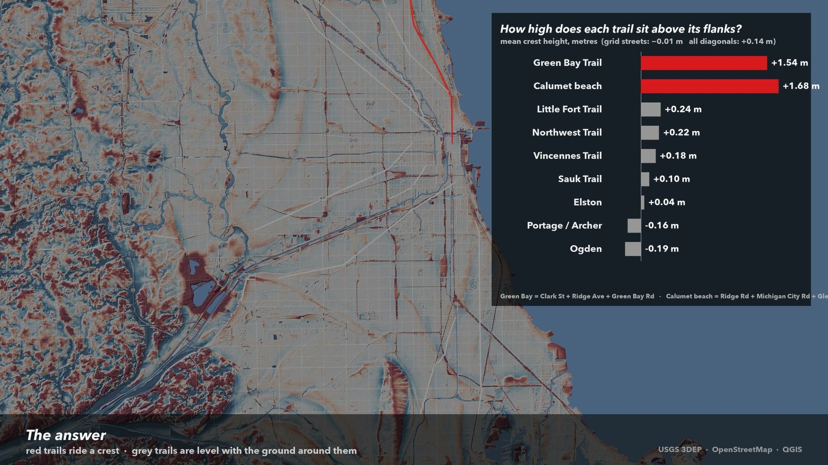Click the 'Vincennes Trail' label
Viewport: 828px width, 465px height.
567,156
